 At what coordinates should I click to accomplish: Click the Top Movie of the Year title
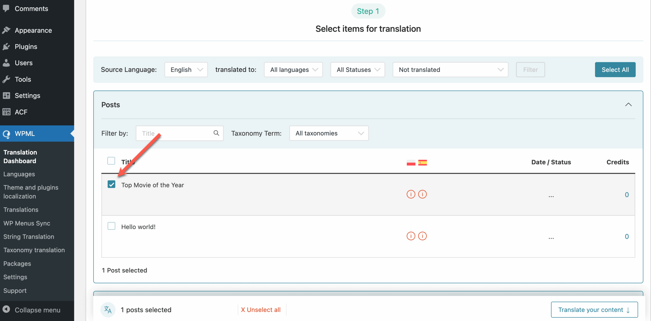point(153,185)
